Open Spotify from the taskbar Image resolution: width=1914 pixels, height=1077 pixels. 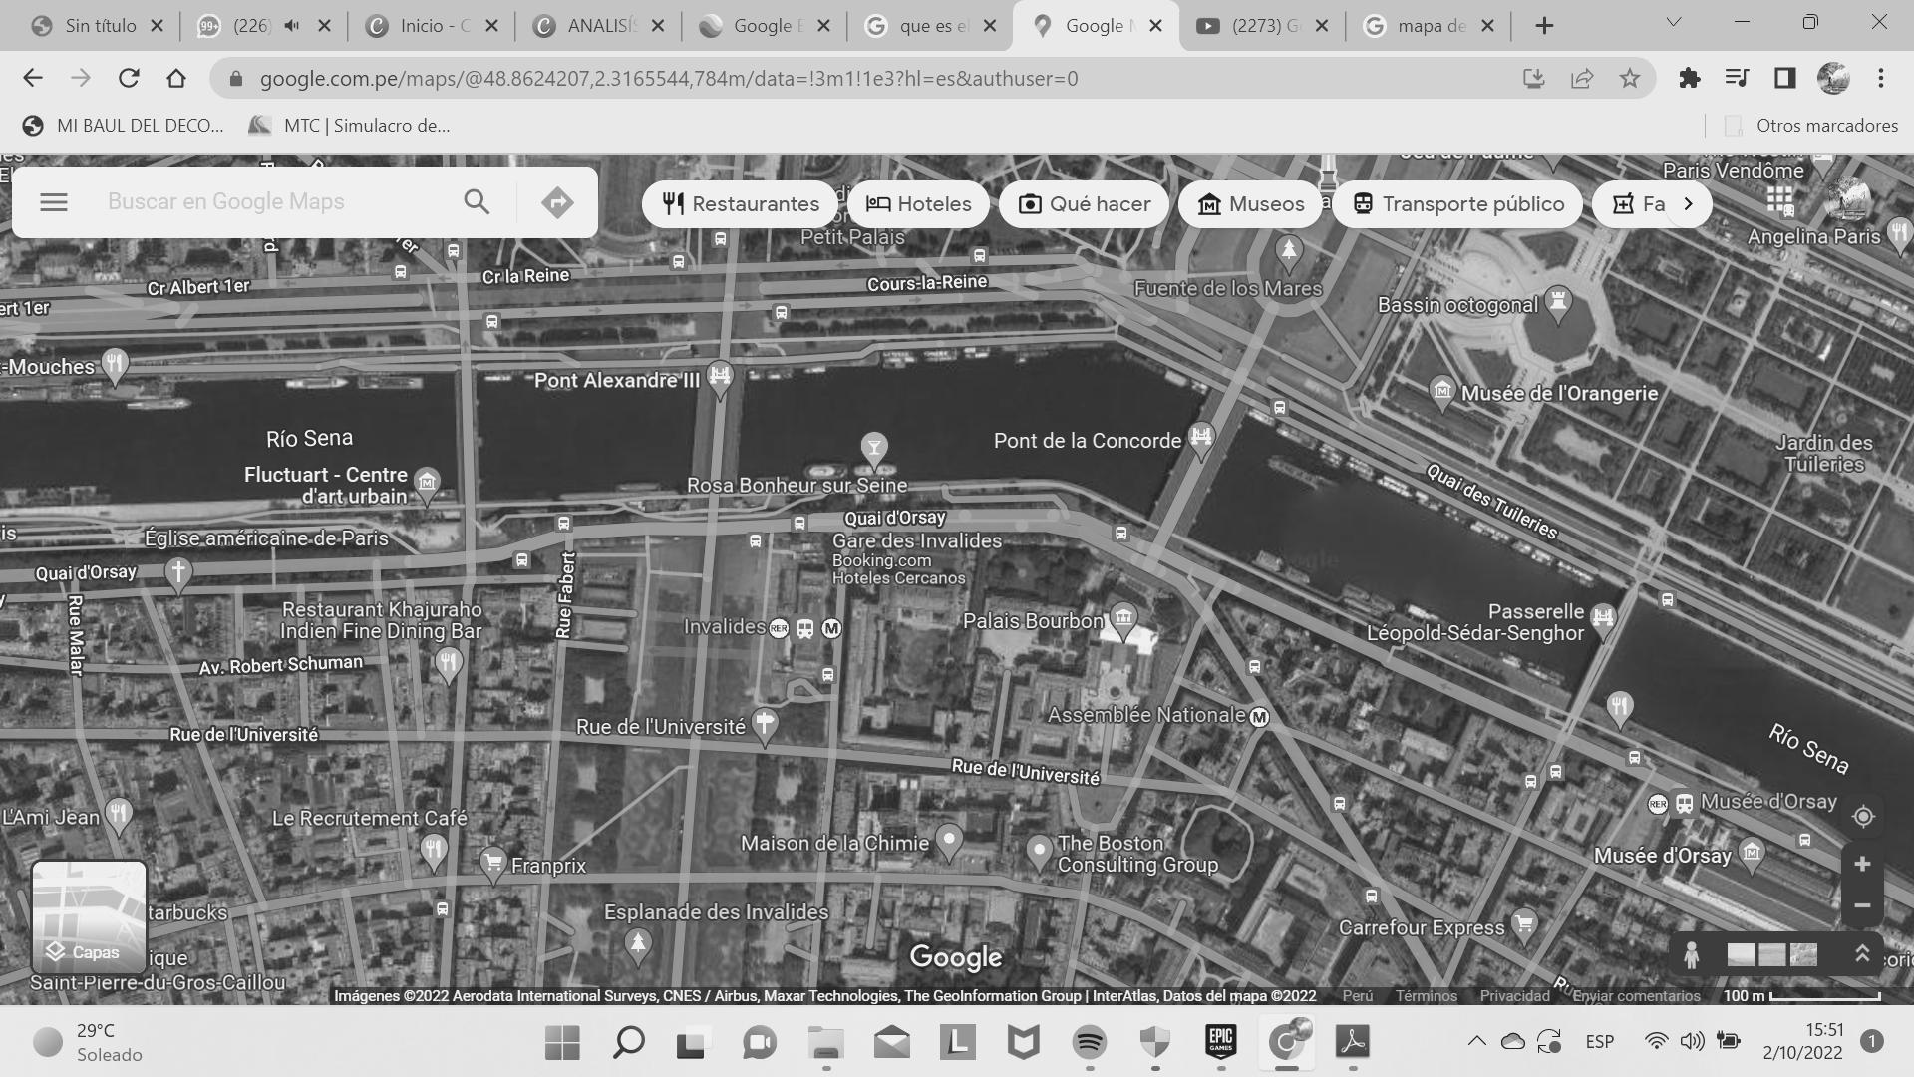(1089, 1043)
